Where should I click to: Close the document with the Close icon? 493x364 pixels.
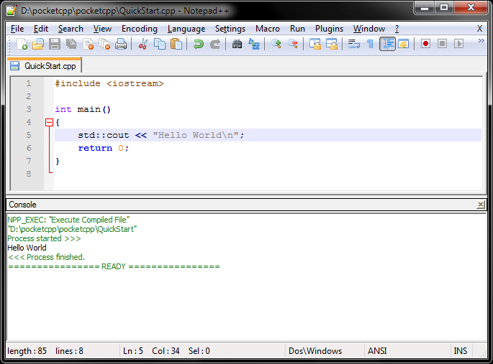tap(88, 44)
